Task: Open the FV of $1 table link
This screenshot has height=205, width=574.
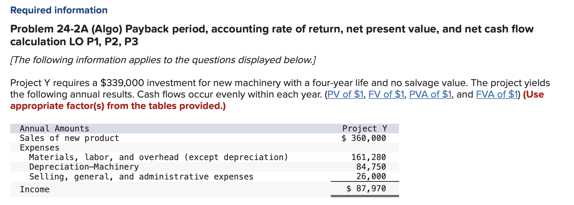Action: click(x=386, y=94)
